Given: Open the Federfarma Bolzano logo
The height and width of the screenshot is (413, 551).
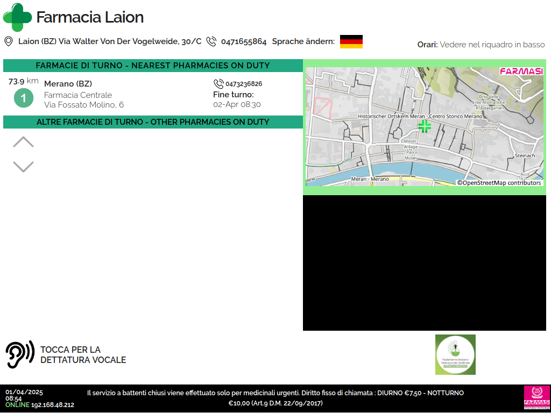Looking at the screenshot, I should [x=455, y=354].
